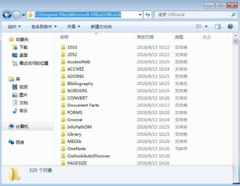Image resolution: width=240 pixels, height=186 pixels.
Task: Open the 共享 menu
Action: 74,27
